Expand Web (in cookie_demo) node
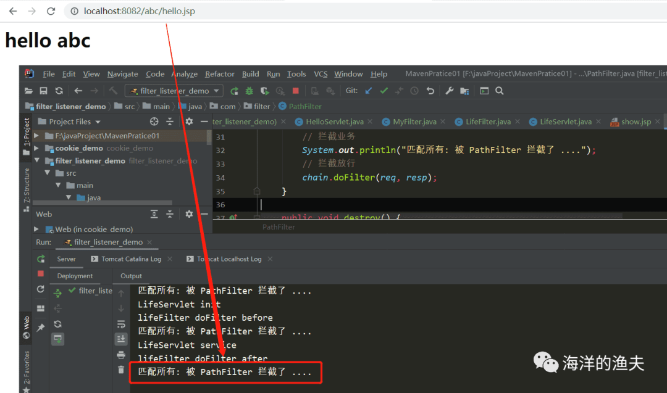Viewport: 667px width, 393px height. pyautogui.click(x=36, y=229)
